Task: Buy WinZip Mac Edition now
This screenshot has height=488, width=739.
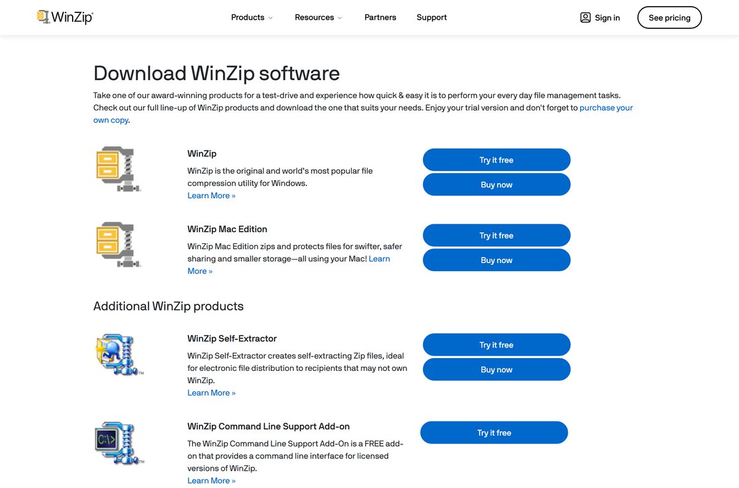Action: coord(496,260)
